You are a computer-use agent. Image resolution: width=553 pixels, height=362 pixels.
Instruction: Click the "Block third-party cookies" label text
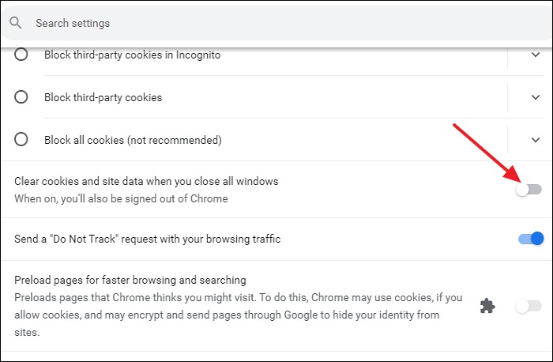[x=103, y=97]
